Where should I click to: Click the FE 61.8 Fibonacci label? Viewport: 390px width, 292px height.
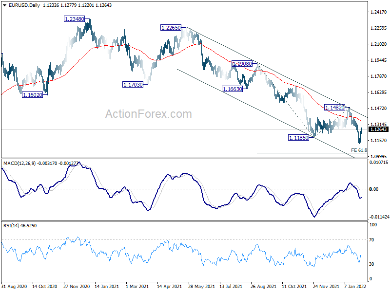pos(359,150)
